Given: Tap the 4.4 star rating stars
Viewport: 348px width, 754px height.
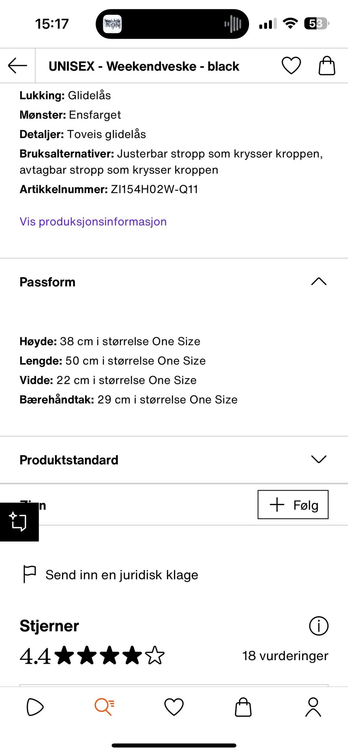Looking at the screenshot, I should (109, 656).
